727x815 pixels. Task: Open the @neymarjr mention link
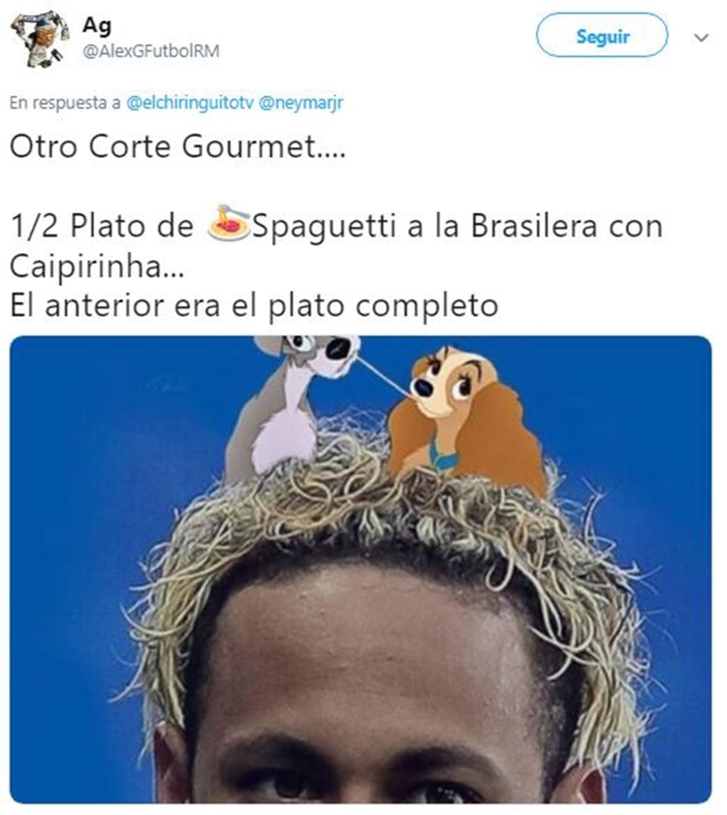coord(300,103)
